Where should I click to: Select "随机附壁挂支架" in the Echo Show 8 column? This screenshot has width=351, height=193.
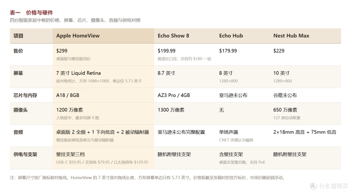[174, 154]
